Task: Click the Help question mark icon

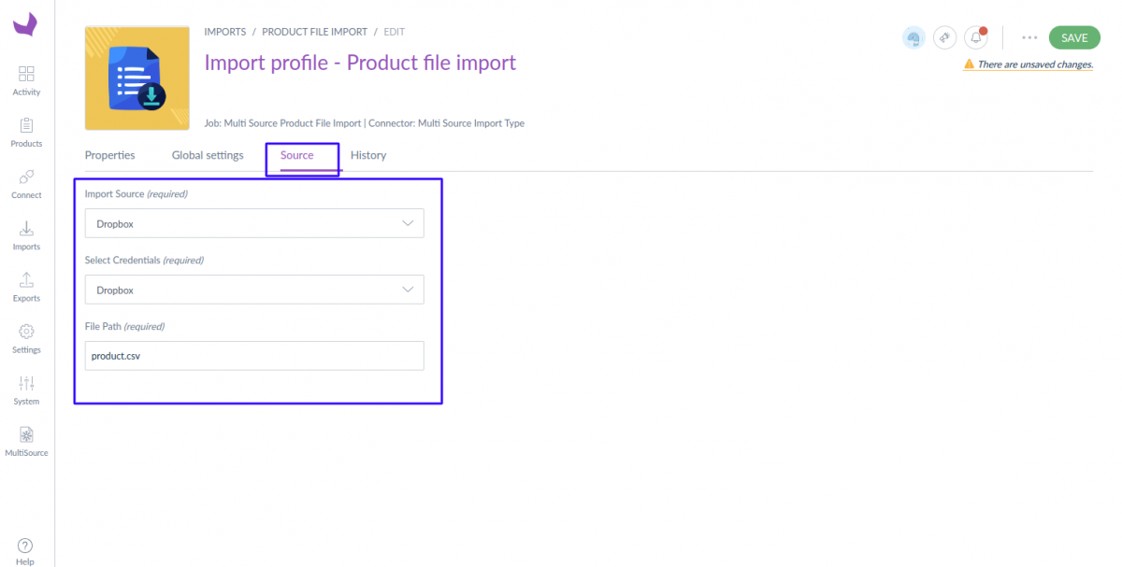Action: [25, 546]
